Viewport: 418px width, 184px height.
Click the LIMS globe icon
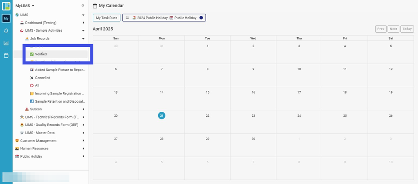tap(17, 15)
